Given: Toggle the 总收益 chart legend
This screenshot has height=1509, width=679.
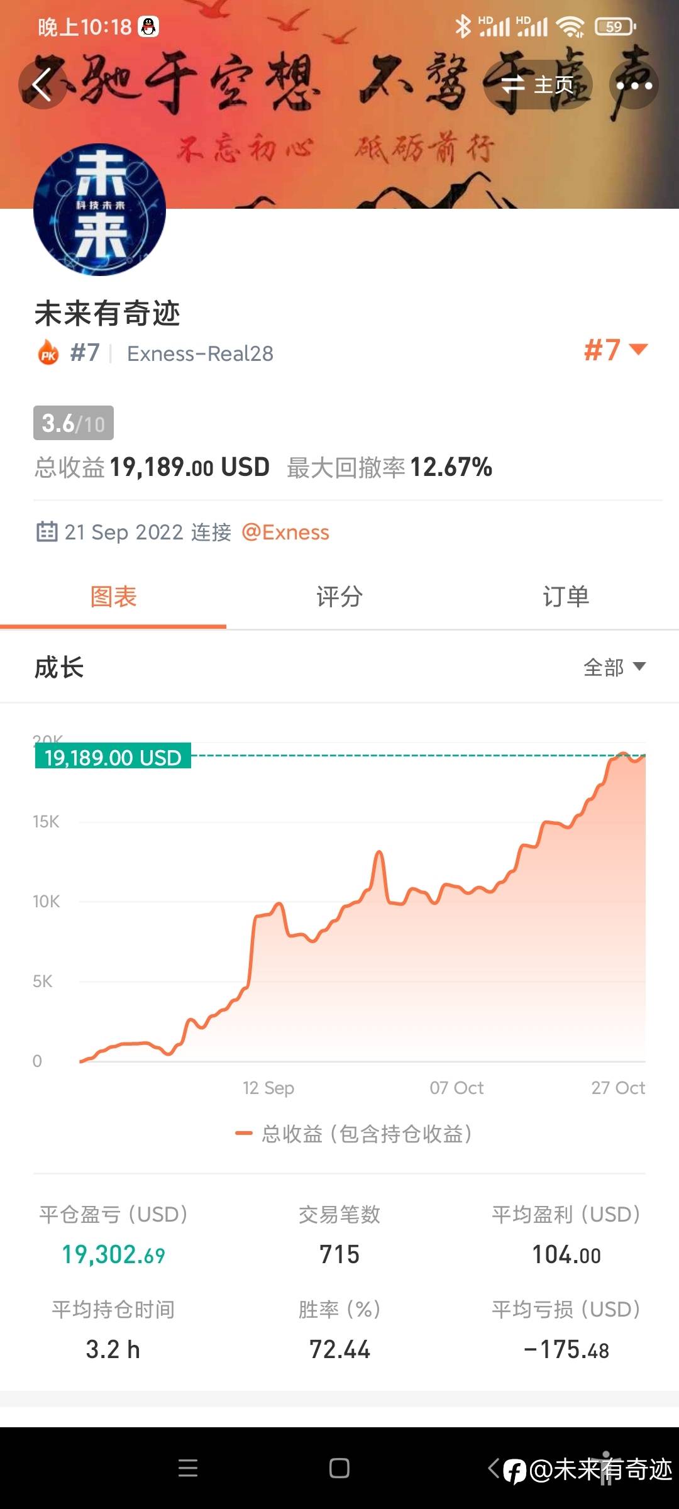Looking at the screenshot, I should 353,1134.
